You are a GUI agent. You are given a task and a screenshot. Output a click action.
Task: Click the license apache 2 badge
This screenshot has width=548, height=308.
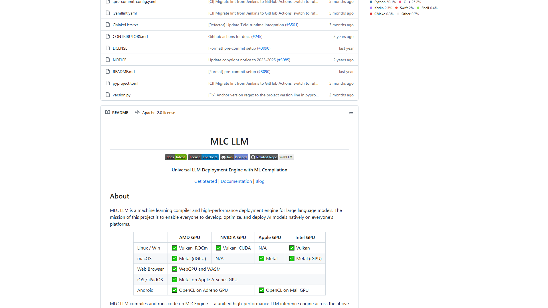click(x=203, y=157)
